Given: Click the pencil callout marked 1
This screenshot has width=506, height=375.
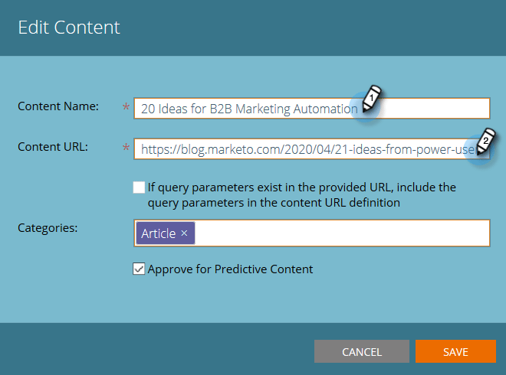Looking at the screenshot, I should click(370, 100).
